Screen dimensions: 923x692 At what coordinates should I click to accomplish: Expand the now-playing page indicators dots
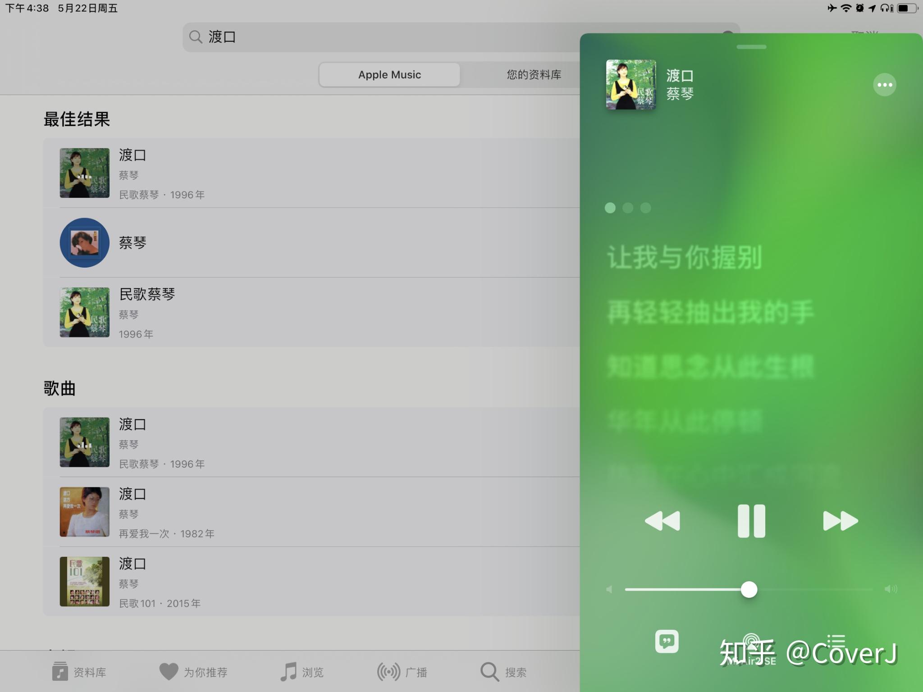pos(626,209)
